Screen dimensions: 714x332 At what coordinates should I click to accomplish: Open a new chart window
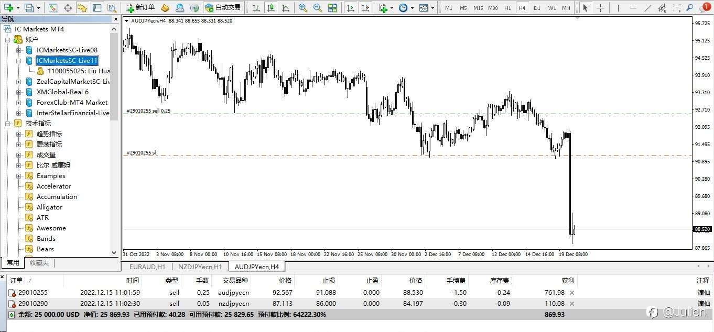(x=8, y=8)
